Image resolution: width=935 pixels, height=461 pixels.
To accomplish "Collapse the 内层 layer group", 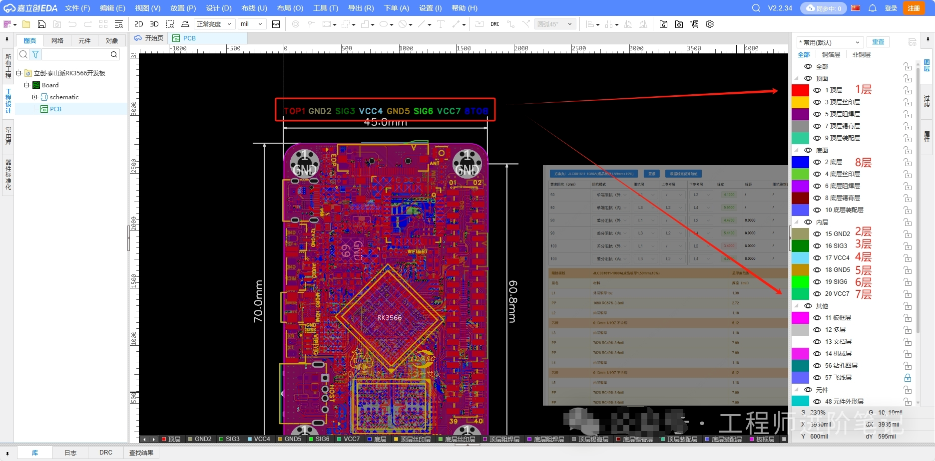I will pyautogui.click(x=796, y=222).
